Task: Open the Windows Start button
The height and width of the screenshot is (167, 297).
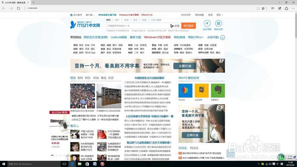Action: tap(3, 164)
